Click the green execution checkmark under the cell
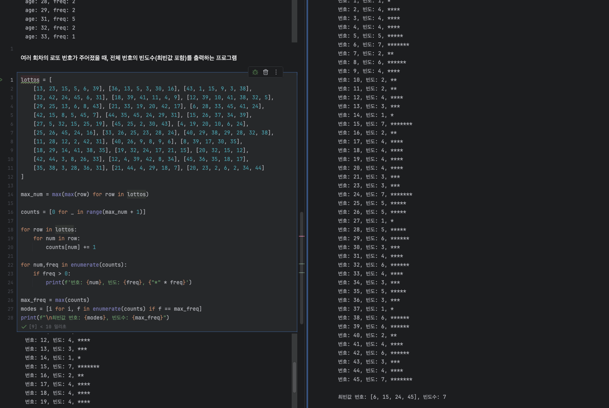 click(x=24, y=327)
